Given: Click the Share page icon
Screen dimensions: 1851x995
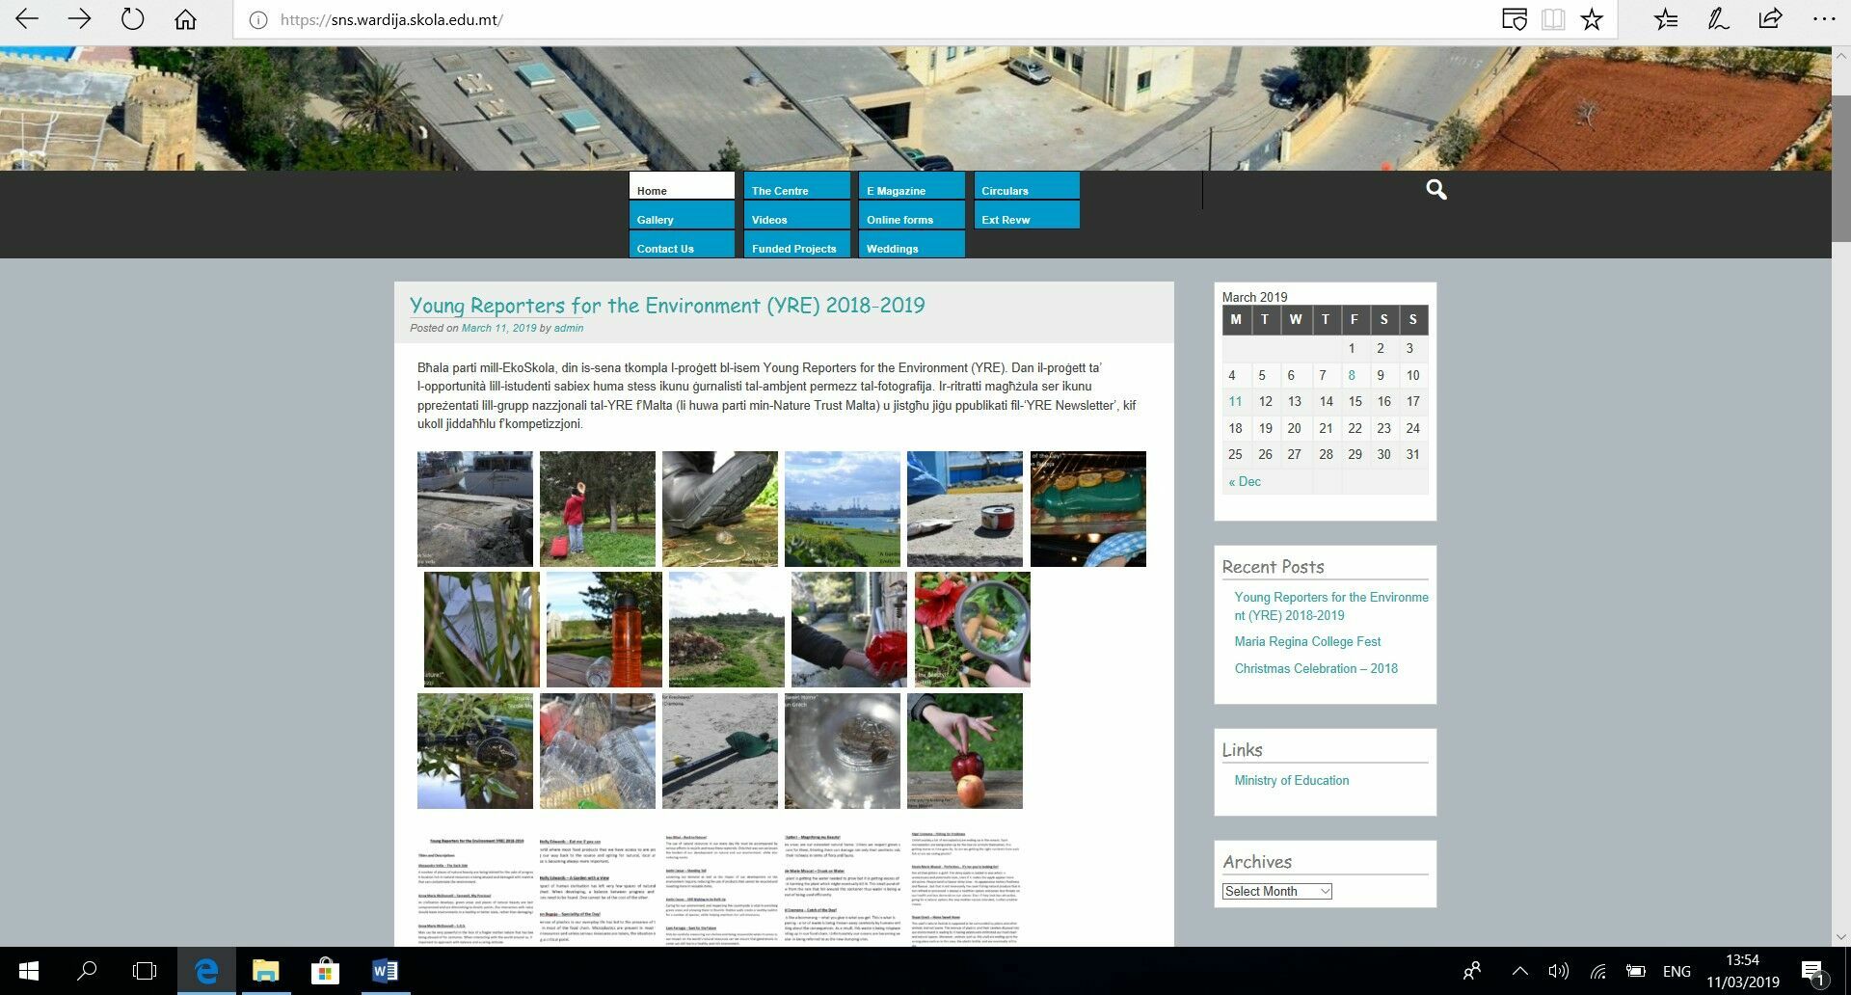Looking at the screenshot, I should pyautogui.click(x=1770, y=19).
